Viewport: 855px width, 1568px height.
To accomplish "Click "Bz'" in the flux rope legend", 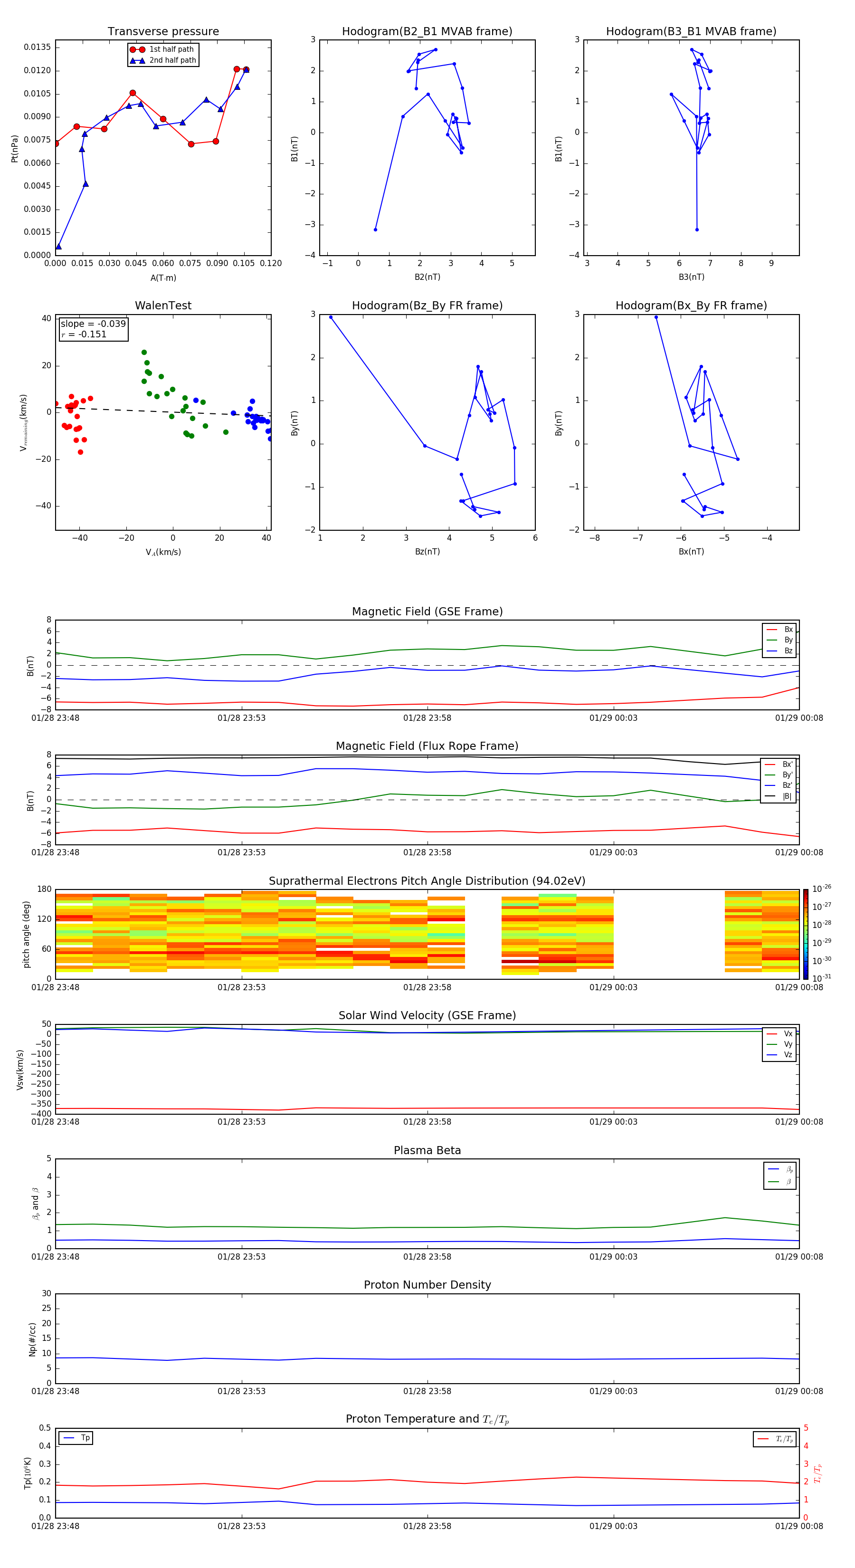I will (779, 785).
